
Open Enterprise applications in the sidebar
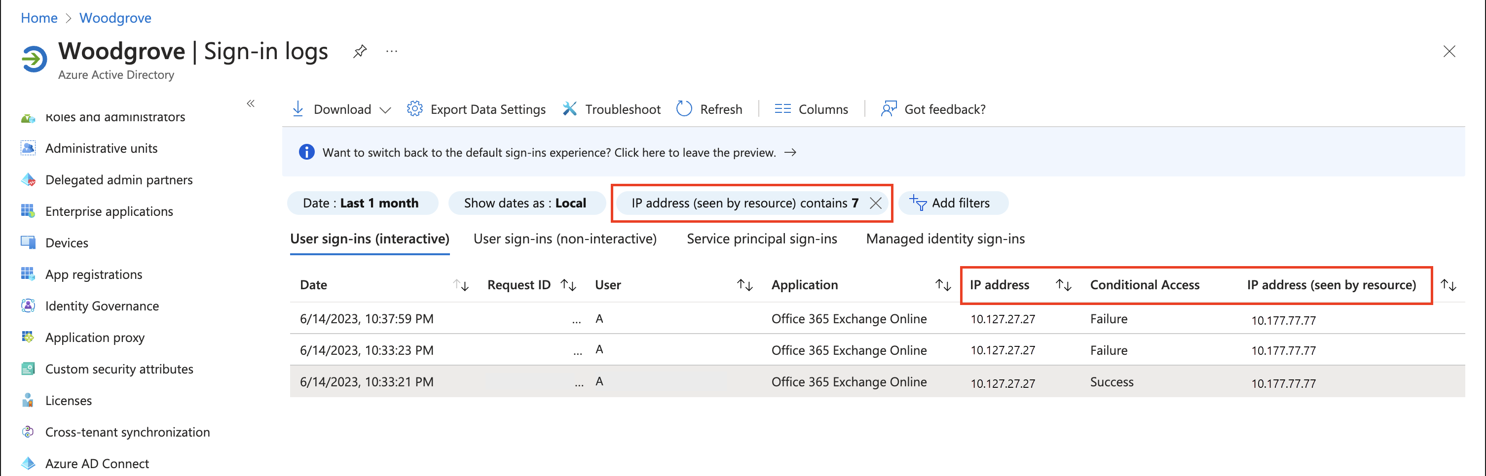(x=109, y=211)
